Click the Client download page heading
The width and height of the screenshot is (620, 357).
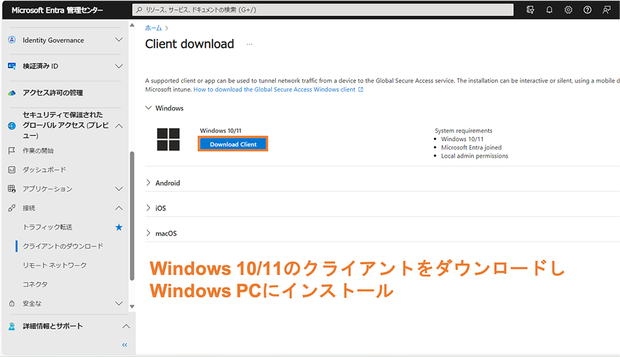point(189,44)
